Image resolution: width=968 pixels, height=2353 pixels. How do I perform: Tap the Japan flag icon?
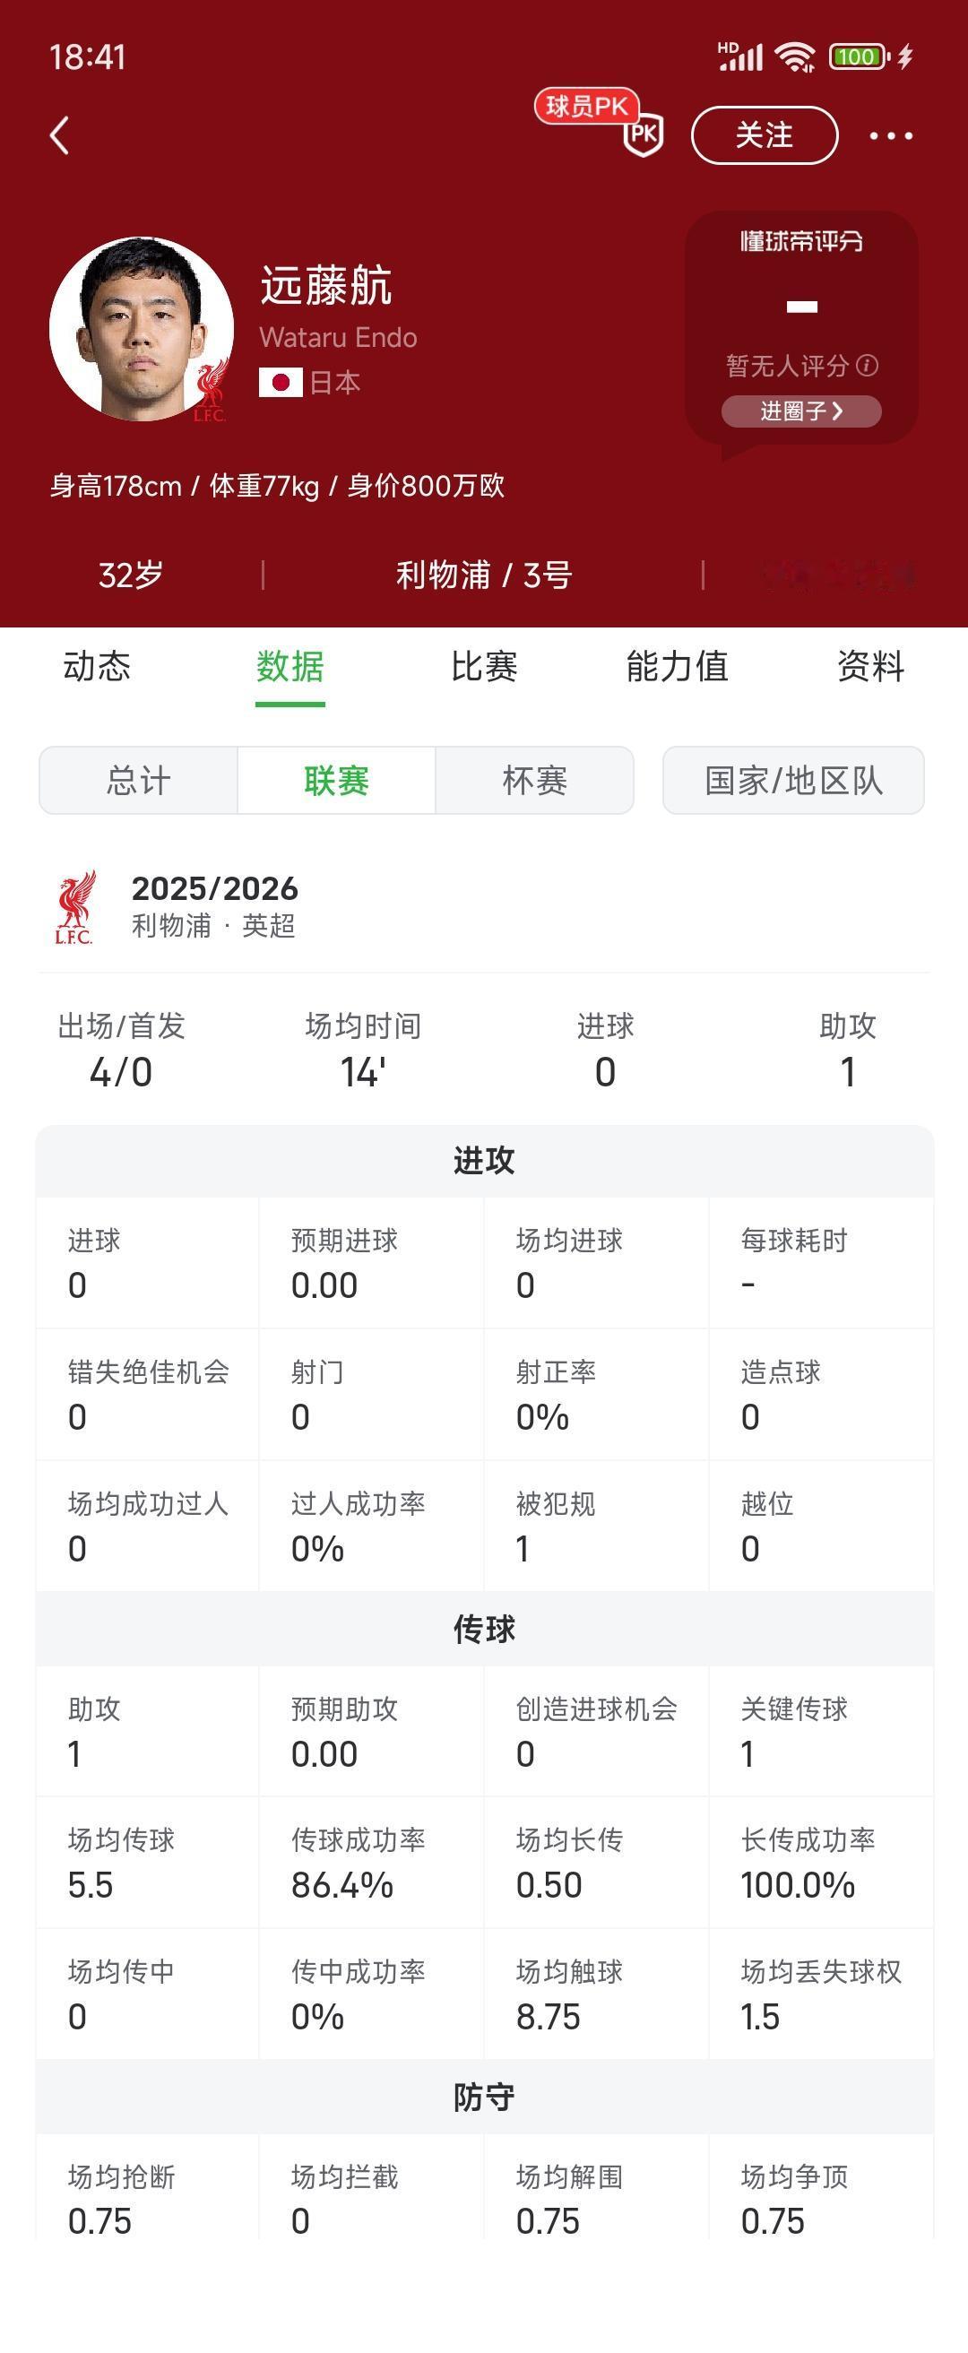(281, 382)
